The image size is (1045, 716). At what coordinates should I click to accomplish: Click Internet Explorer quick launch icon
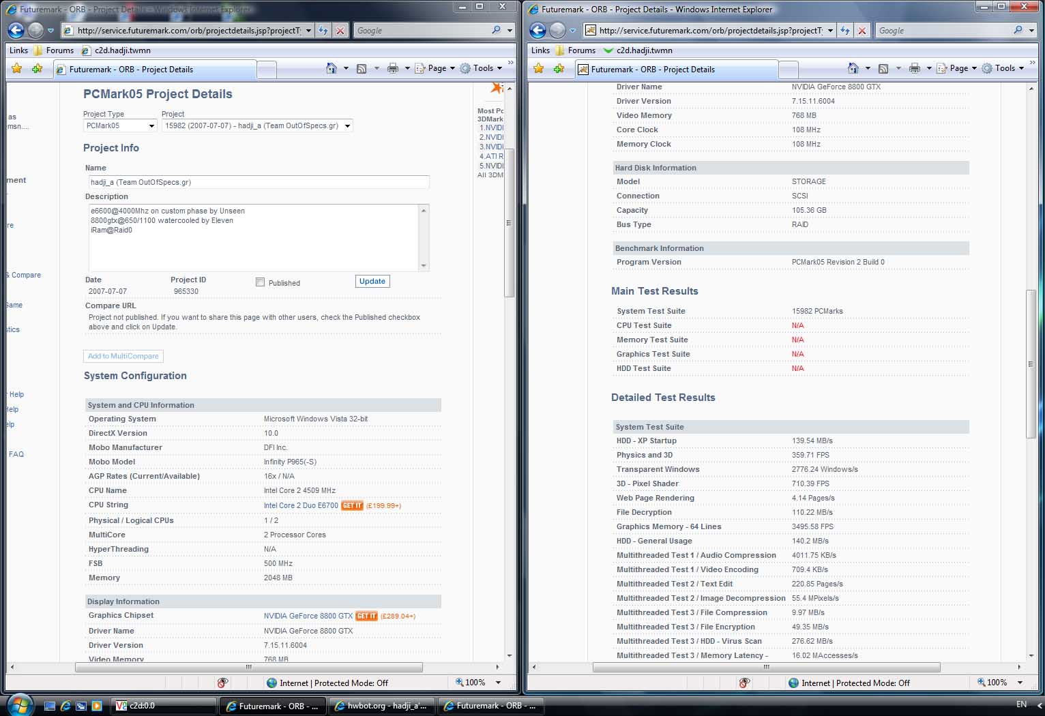[65, 706]
